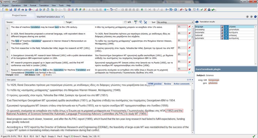Click the blue info circle toolbar icon

pyautogui.click(x=105, y=10)
